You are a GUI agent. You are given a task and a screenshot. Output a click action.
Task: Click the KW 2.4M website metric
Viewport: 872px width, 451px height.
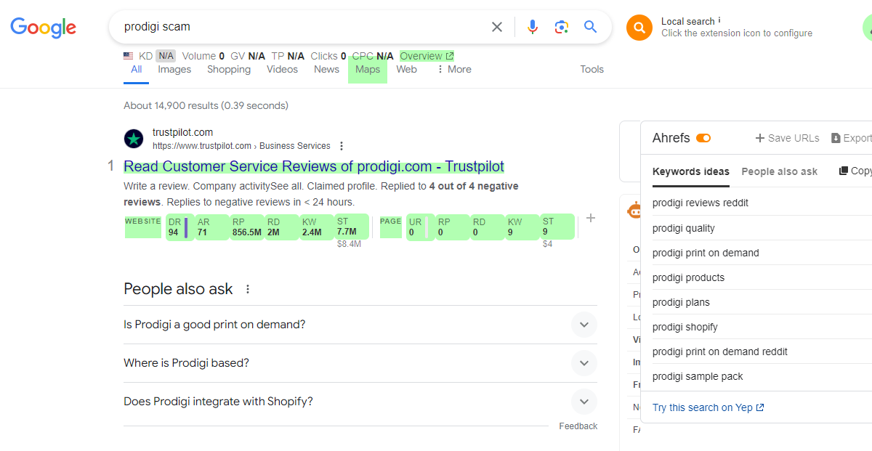click(x=316, y=227)
